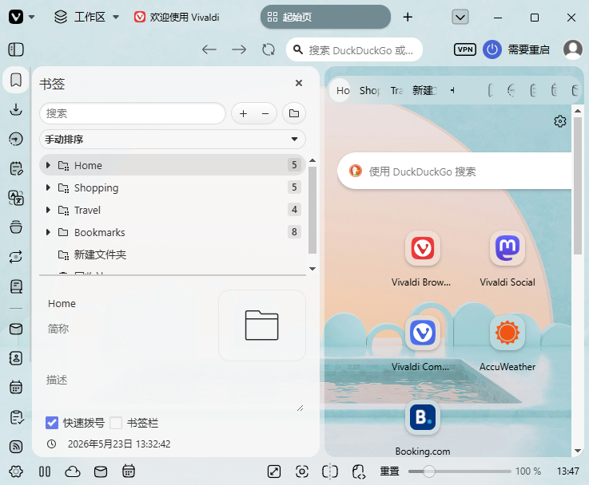This screenshot has height=485, width=589.
Task: Add a new bookmark with plus button
Action: 244,113
